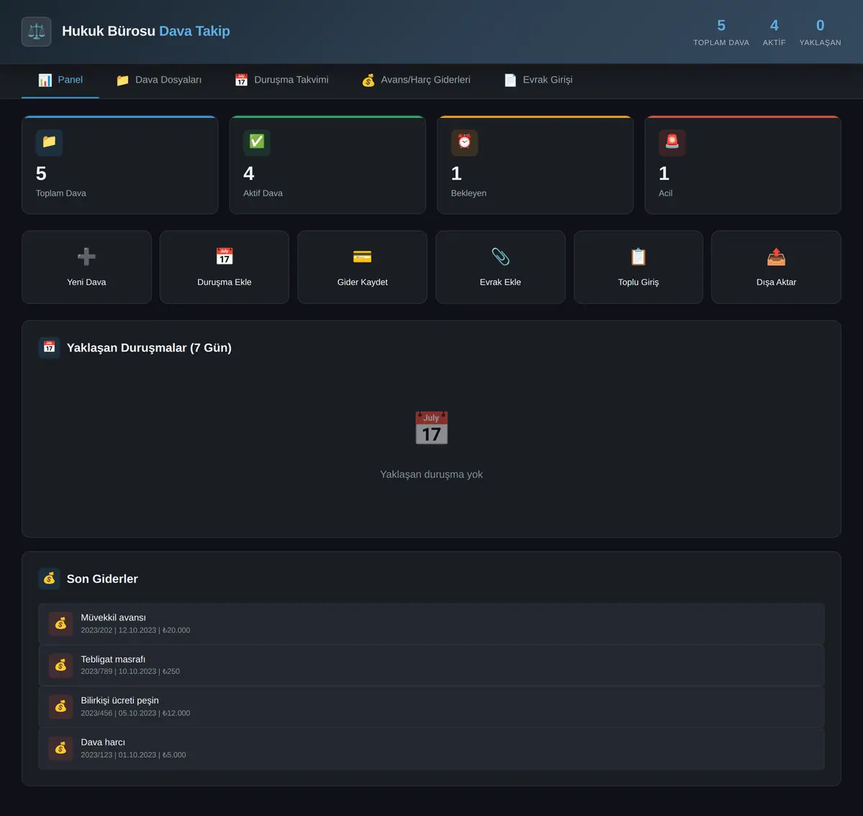Viewport: 863px width, 816px height.
Task: Click the Bilirkişi ücreti peşin expense title
Action: (119, 700)
